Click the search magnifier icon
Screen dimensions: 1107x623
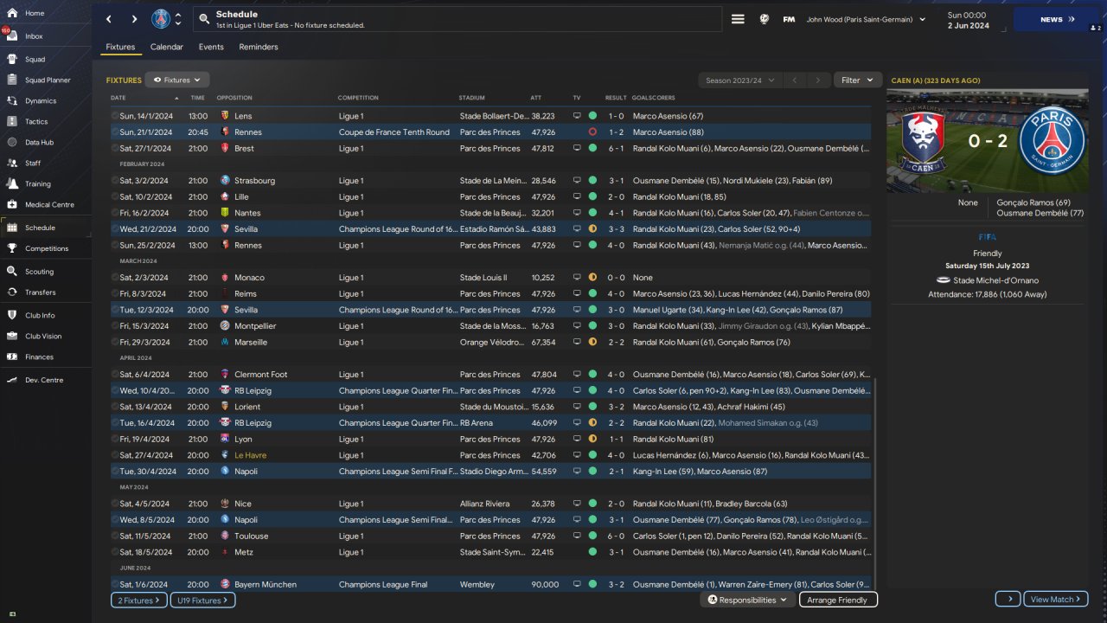[203, 19]
